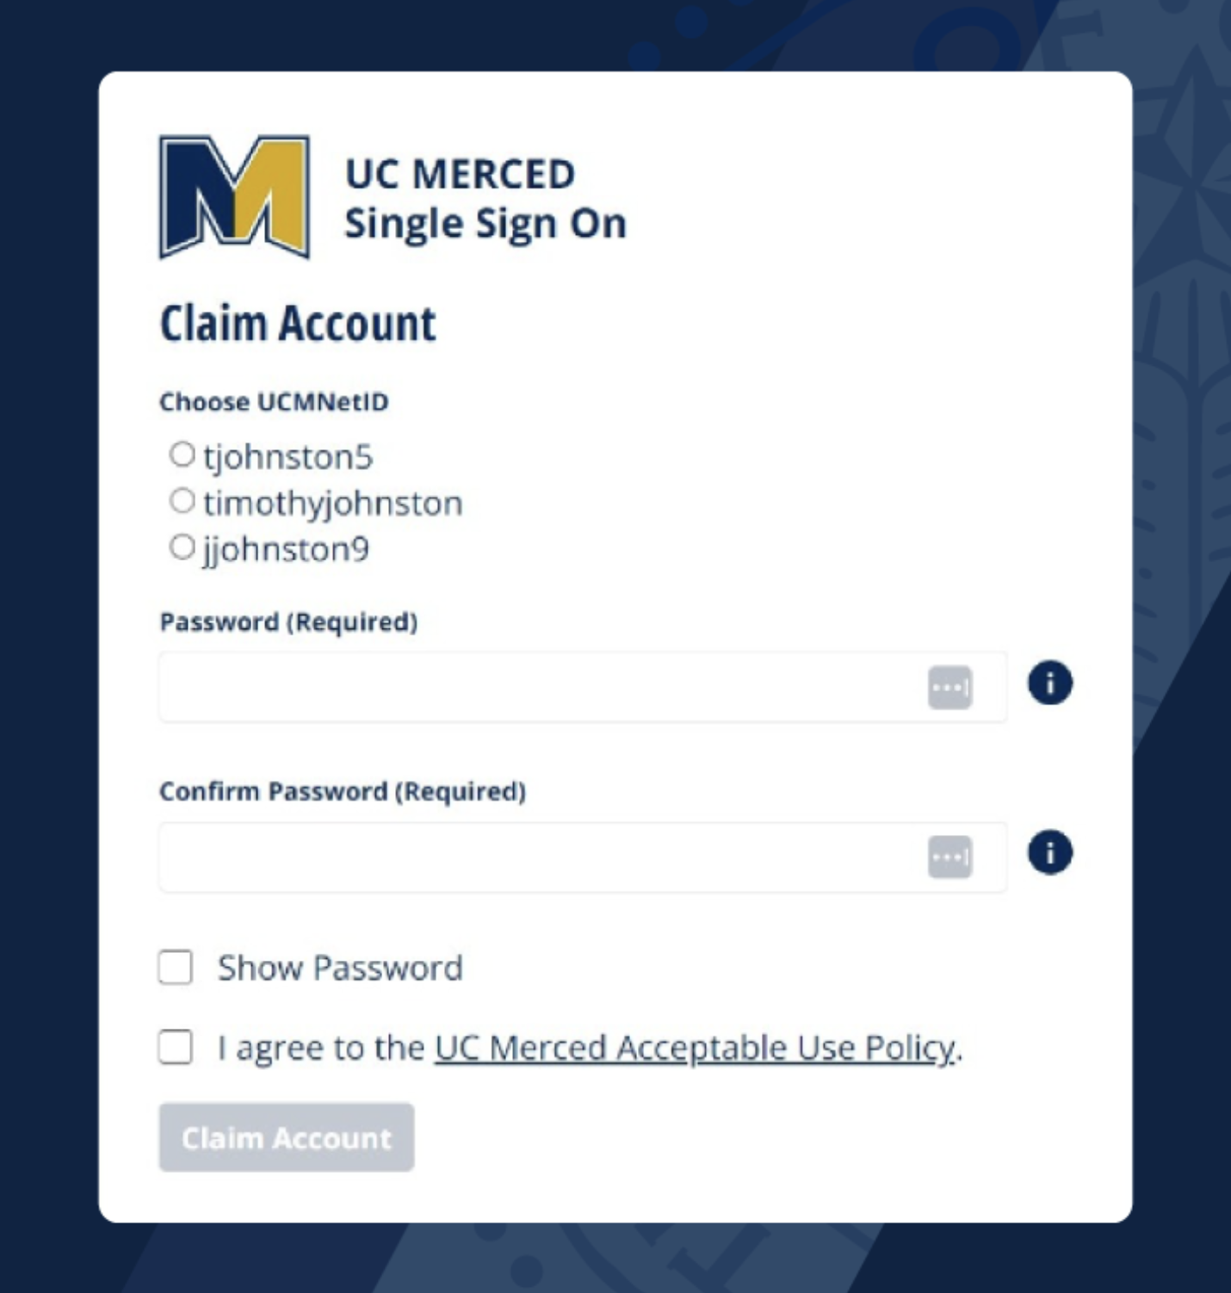Click password manager icon inside Password field
1231x1293 pixels.
pyautogui.click(x=950, y=688)
